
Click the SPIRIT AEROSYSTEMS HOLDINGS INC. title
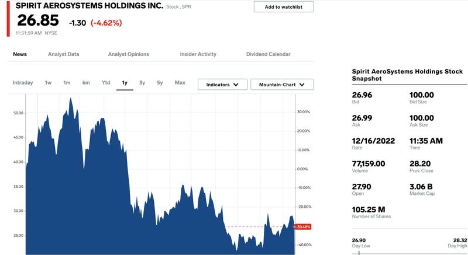tap(90, 6)
